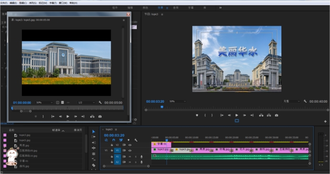
Task: Step back in source monitor
Action: [61, 116]
